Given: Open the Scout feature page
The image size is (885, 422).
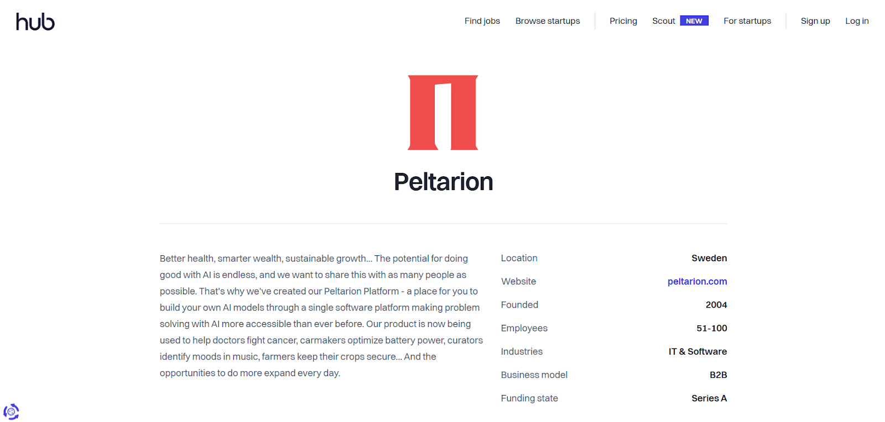Looking at the screenshot, I should tap(664, 20).
